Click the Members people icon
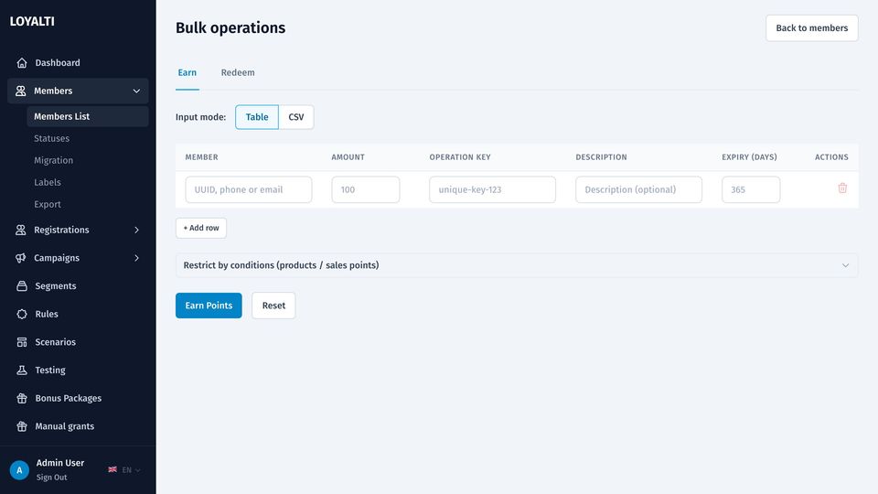Viewport: 878px width, 494px height. pos(21,91)
